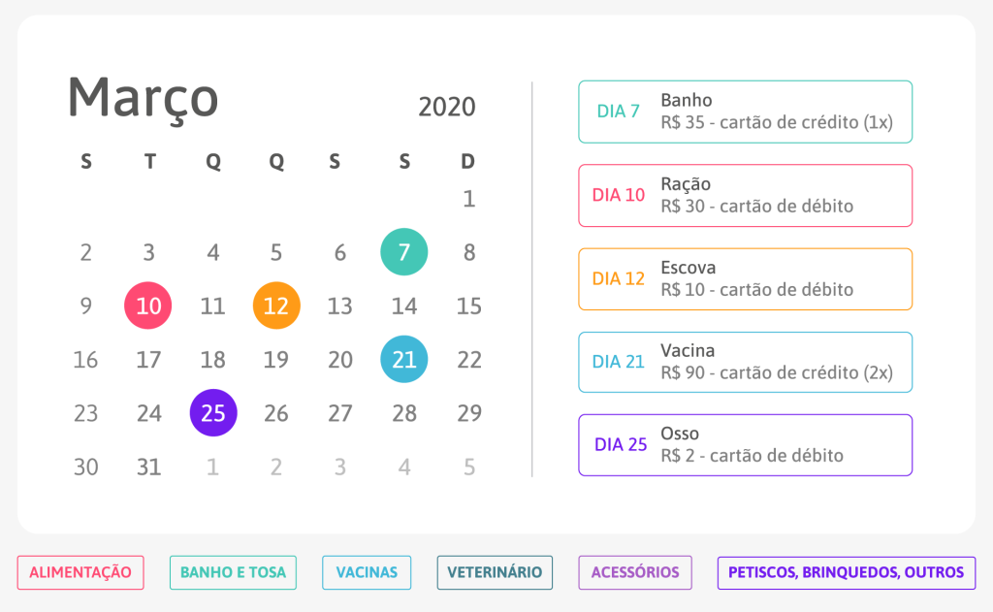Select the pink highlighted day 10
993x612 pixels.
(x=148, y=306)
